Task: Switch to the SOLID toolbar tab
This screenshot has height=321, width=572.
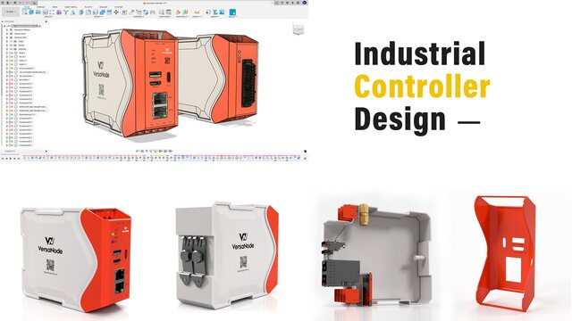Action: [27, 7]
